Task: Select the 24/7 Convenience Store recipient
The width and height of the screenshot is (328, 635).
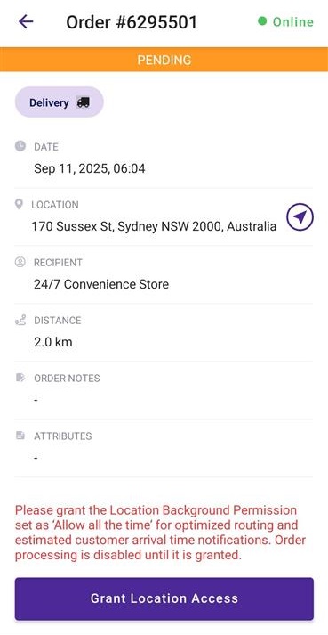Action: [101, 284]
